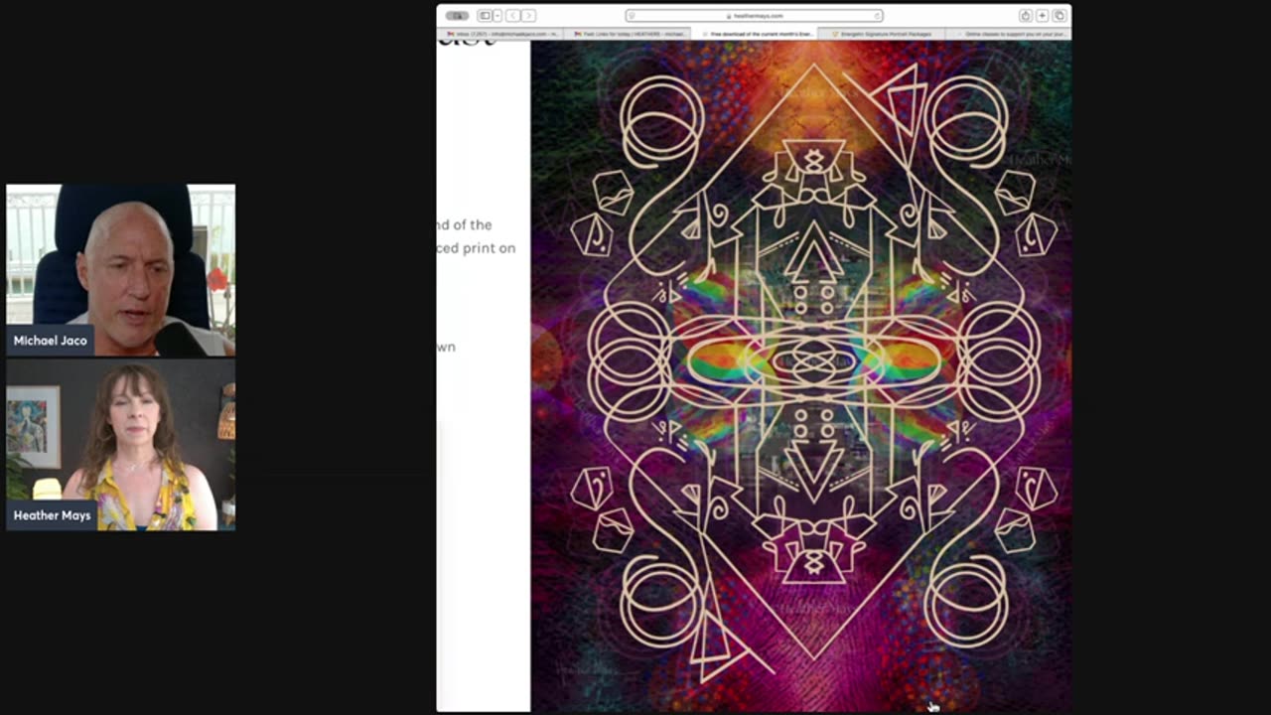Reload the page from the address bar
The width and height of the screenshot is (1271, 715).
[877, 16]
